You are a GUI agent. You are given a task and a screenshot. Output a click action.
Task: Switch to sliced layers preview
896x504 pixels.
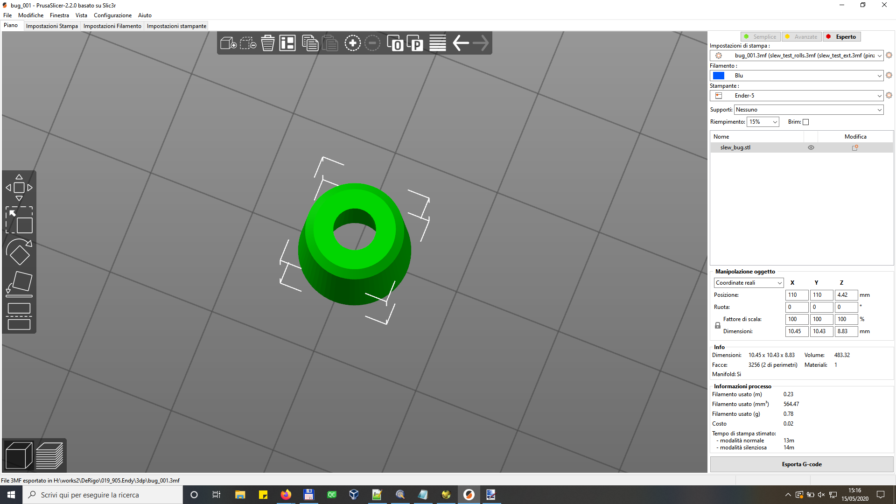point(49,455)
